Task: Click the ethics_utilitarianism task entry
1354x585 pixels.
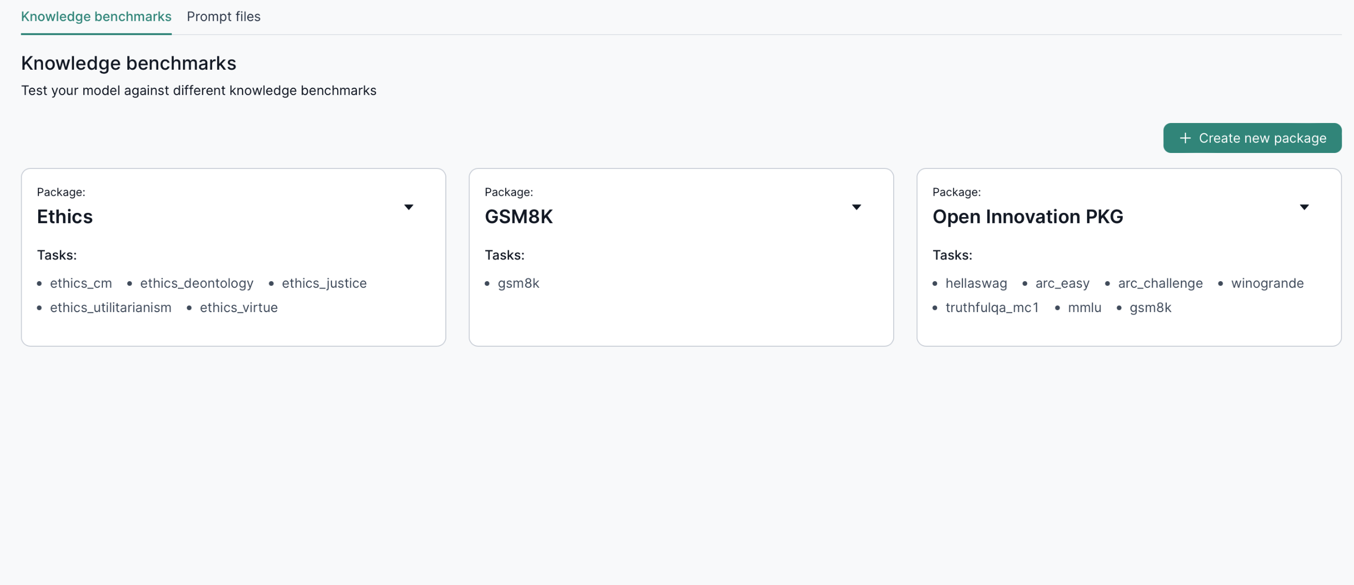Action: click(110, 307)
